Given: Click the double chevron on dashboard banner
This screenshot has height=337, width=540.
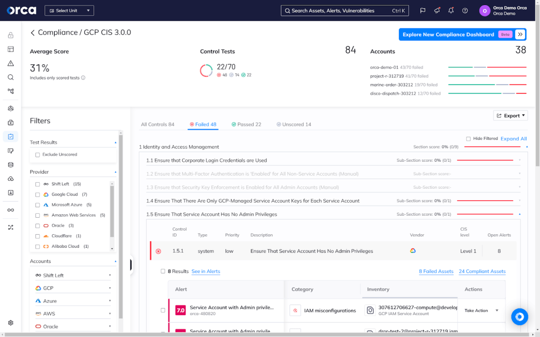Looking at the screenshot, I should pos(520,34).
